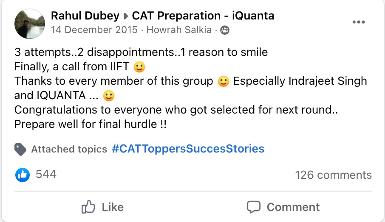Click the blue thumbs-up reaction icon

coord(23,175)
